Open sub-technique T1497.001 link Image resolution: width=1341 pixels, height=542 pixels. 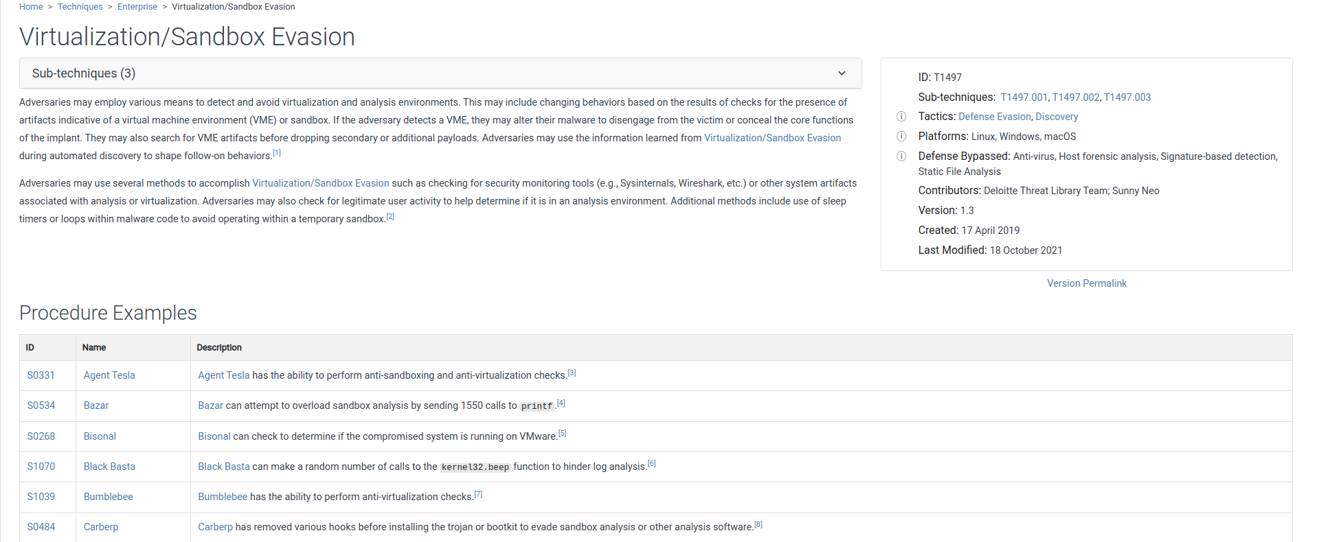1024,97
